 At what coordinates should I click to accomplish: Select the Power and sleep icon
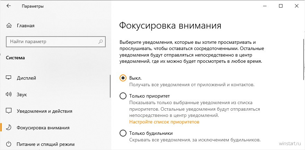[9, 144]
